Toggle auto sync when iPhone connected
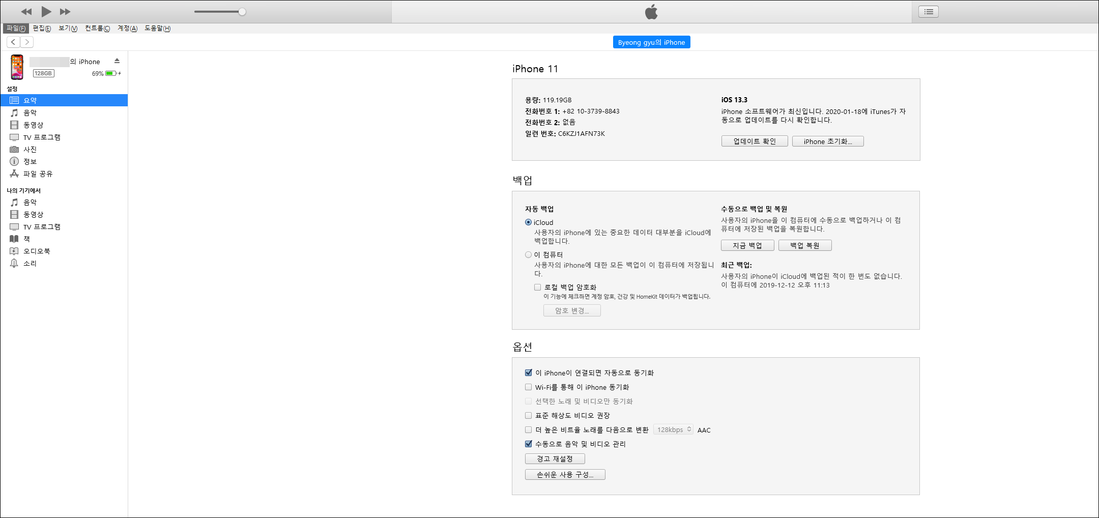 [529, 372]
